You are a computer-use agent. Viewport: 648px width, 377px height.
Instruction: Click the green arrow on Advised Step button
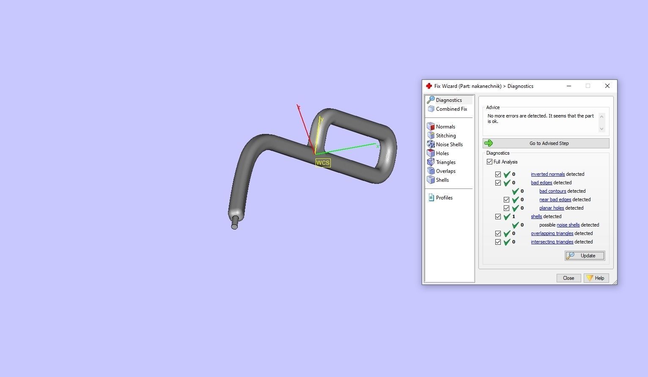pos(489,143)
